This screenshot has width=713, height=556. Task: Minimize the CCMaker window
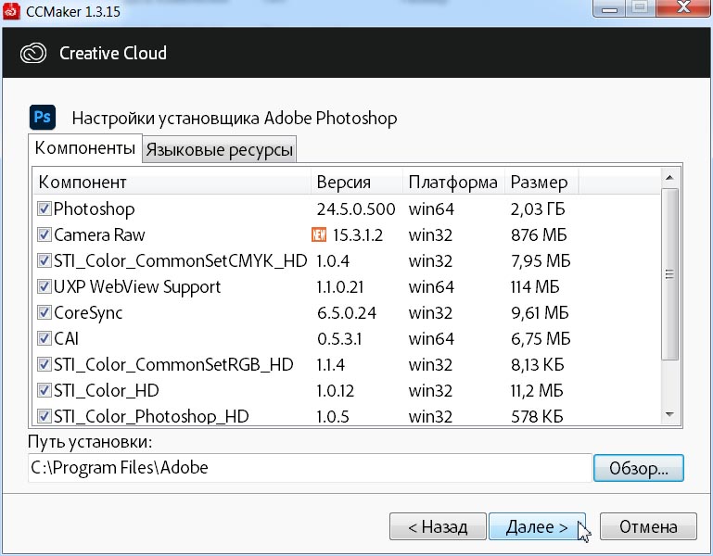point(610,8)
